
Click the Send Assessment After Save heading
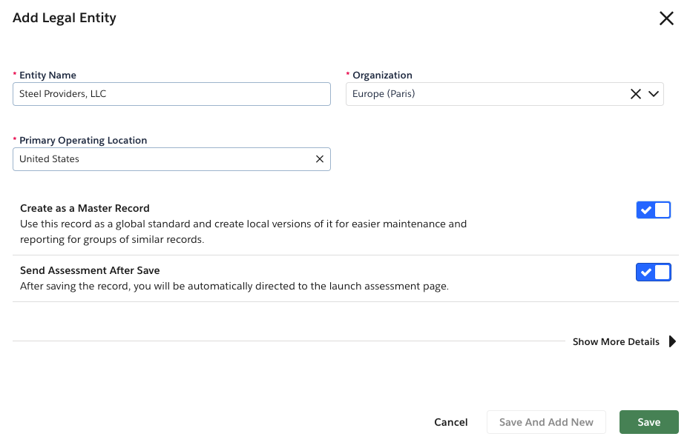pos(90,270)
